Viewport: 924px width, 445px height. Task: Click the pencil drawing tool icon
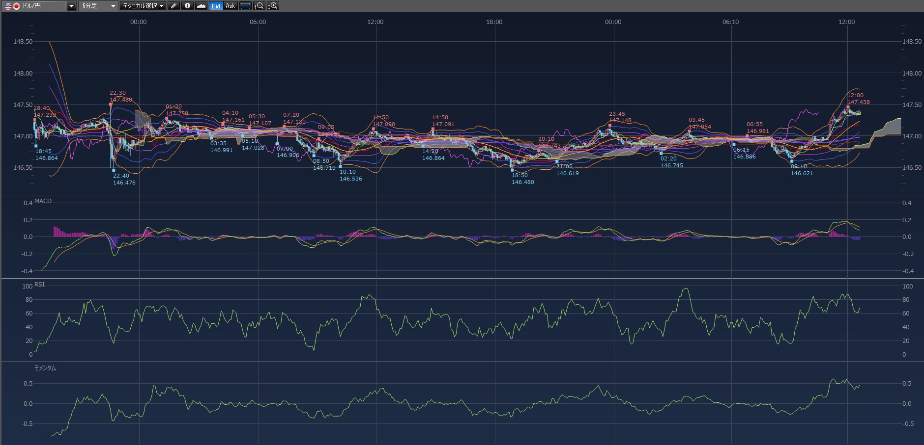(173, 6)
